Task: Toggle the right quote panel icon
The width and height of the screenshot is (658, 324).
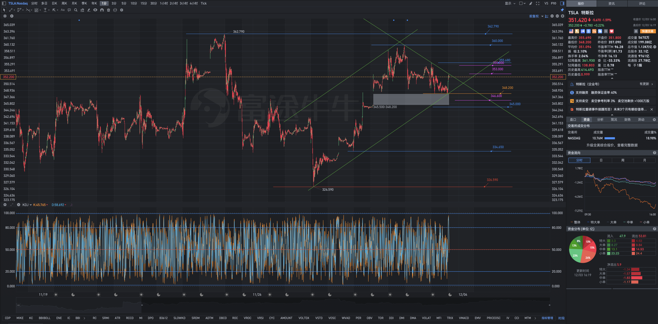Action: 562,3
